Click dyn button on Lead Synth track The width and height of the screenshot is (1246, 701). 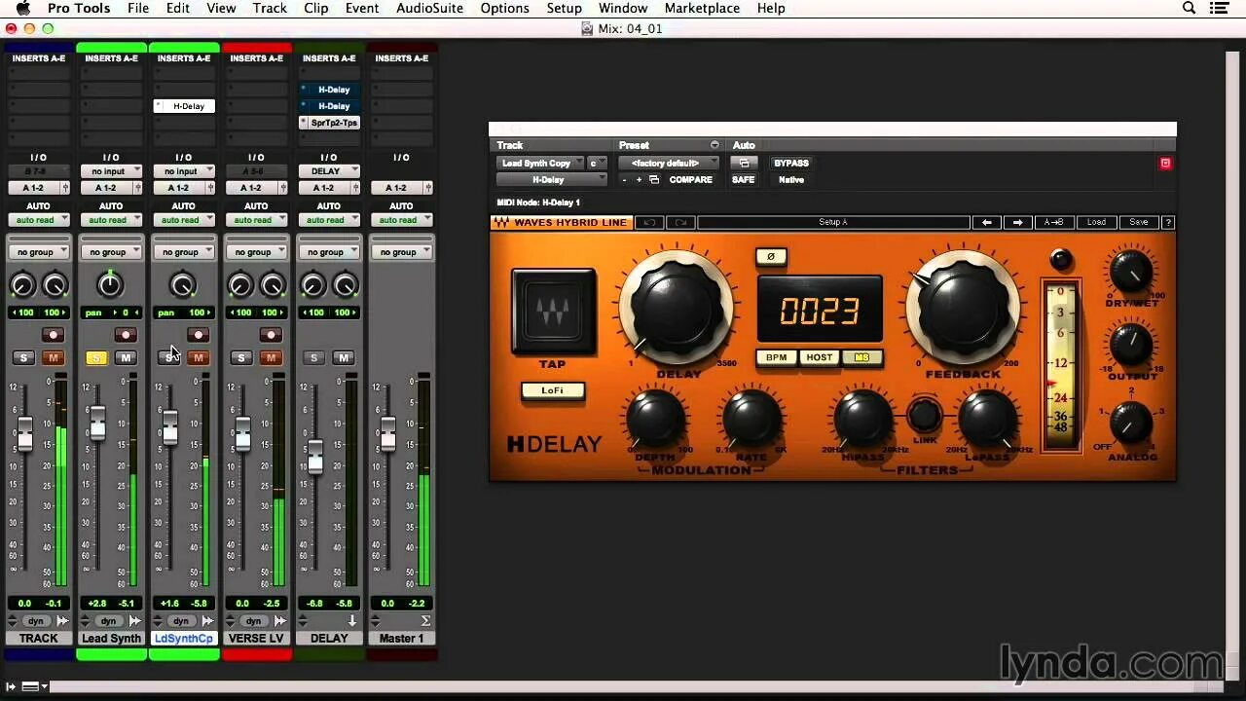[108, 620]
